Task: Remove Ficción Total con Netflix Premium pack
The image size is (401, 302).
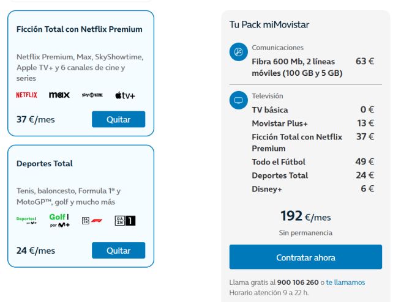Action: (118, 119)
